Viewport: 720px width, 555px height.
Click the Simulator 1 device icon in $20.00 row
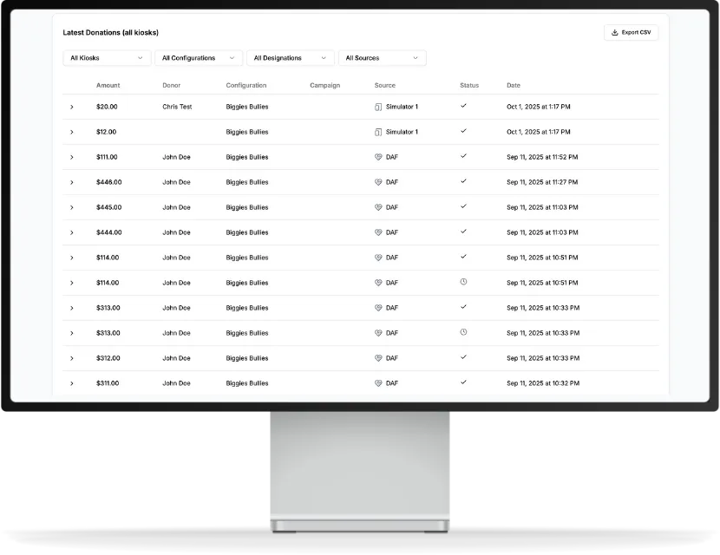tap(378, 107)
